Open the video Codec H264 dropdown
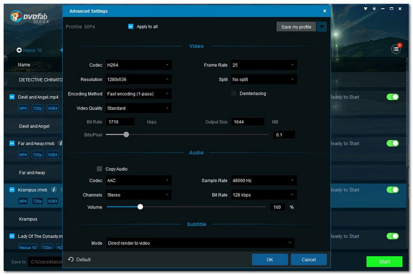This screenshot has width=413, height=275. coord(138,65)
